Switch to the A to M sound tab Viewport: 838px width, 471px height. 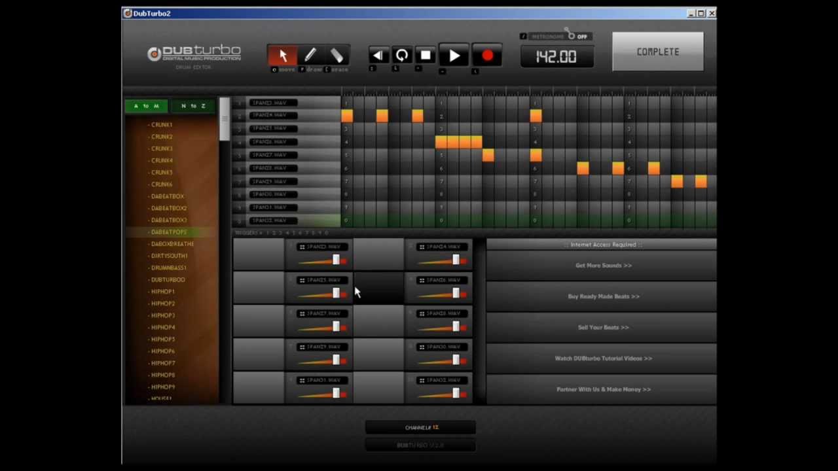(147, 106)
